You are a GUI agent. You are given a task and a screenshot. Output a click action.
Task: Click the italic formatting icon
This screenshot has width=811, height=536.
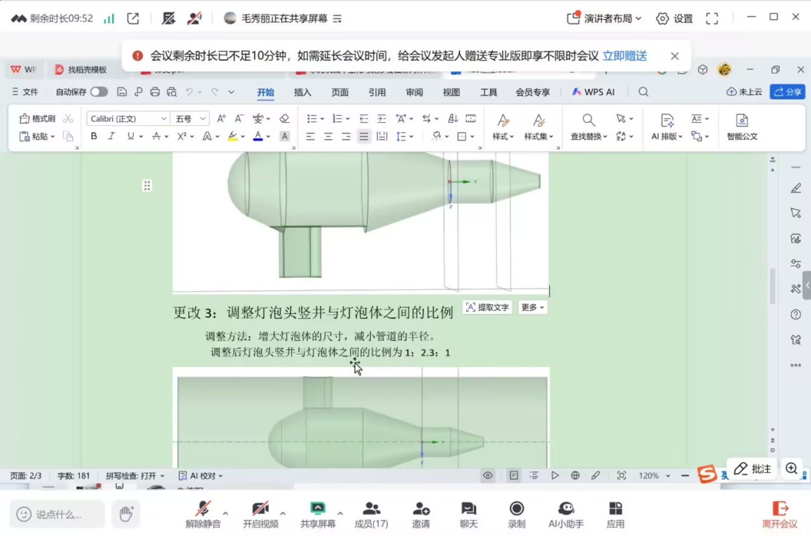[x=111, y=136]
